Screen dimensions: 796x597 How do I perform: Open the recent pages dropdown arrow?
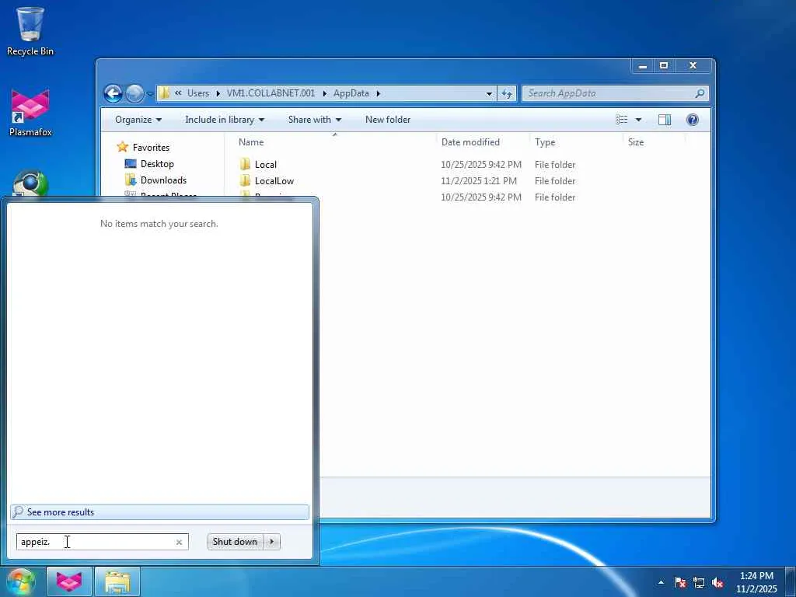click(150, 94)
